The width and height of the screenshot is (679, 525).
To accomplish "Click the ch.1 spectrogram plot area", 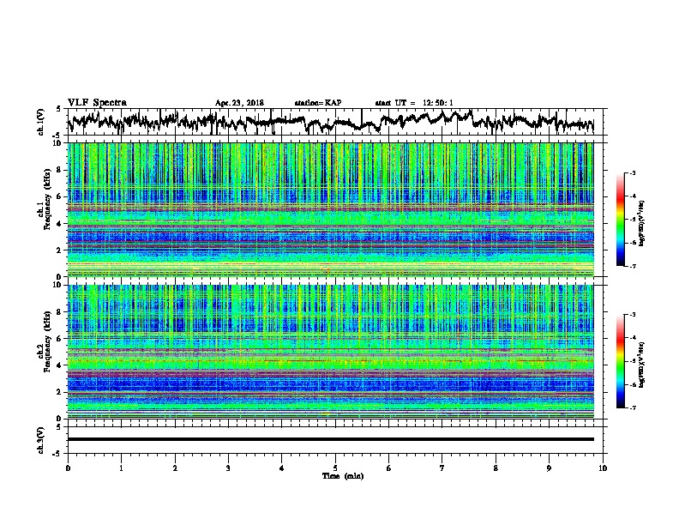I will pos(330,209).
